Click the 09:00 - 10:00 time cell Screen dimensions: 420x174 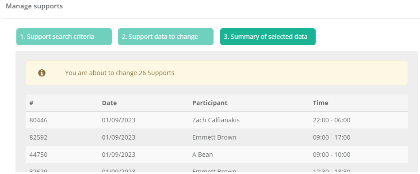(332, 155)
